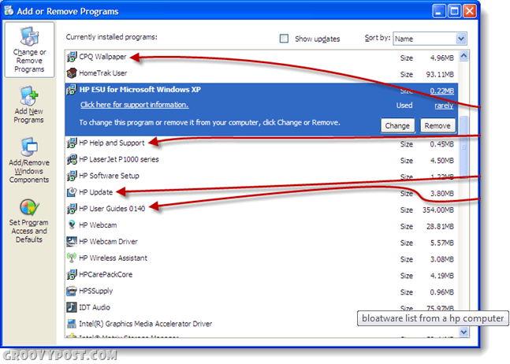Select the IDT Audio entry

262,308
